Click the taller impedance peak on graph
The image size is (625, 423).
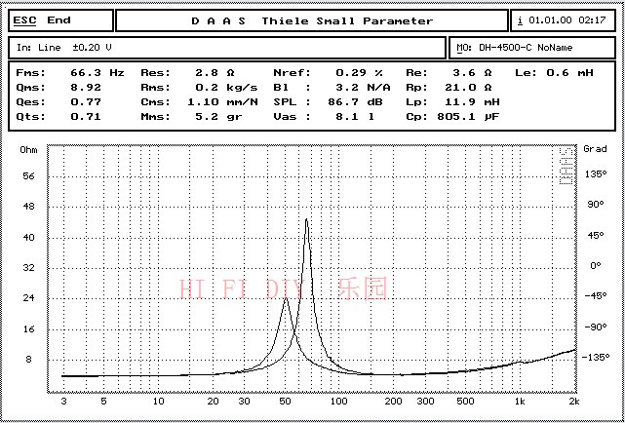pyautogui.click(x=307, y=220)
